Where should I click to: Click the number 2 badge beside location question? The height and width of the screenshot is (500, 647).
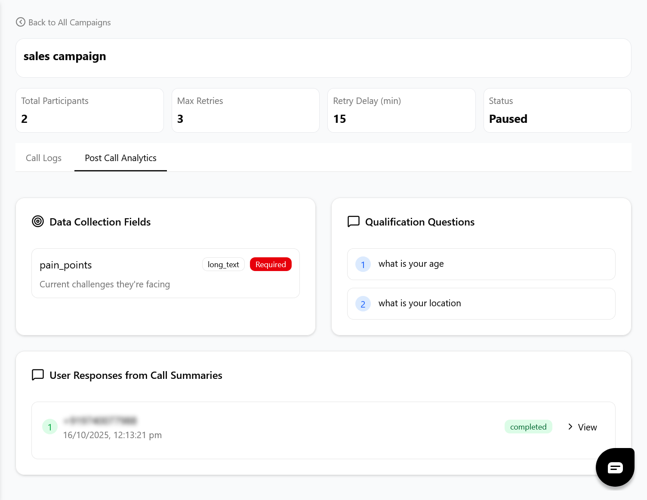tap(363, 304)
